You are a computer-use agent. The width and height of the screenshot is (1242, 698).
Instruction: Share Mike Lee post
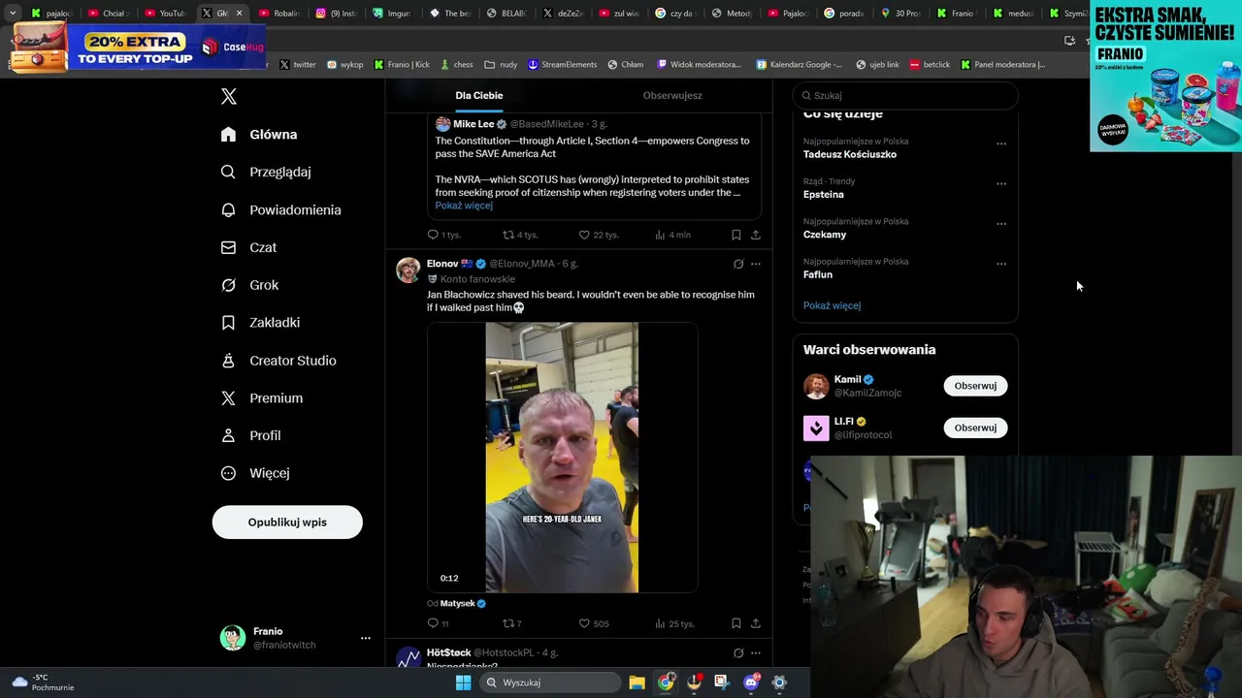[x=756, y=235]
